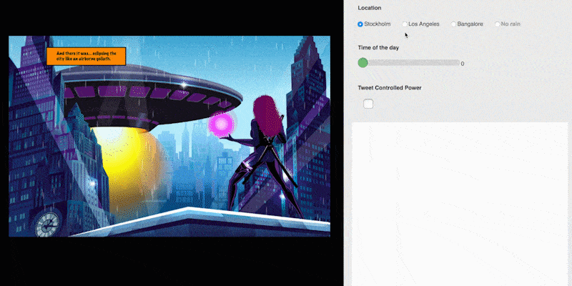Enable the Tweet Controlled Power checkbox
This screenshot has height=286, width=572.
coord(368,104)
